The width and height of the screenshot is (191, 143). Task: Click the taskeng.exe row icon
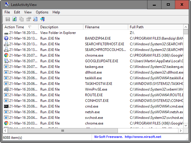pyautogui.click(x=6, y=67)
